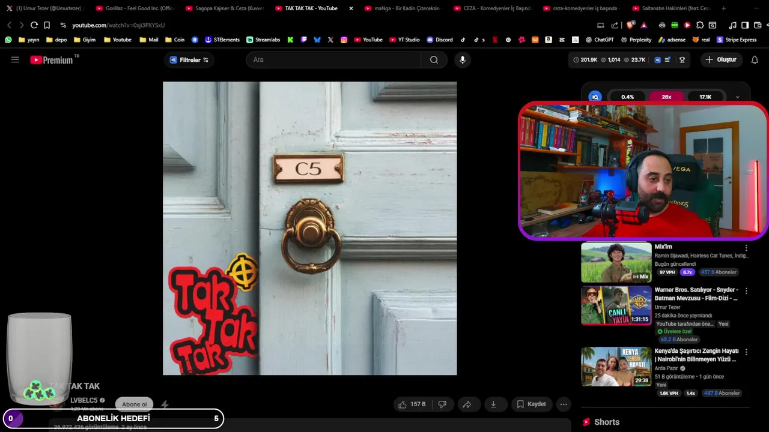Click the trophy icon in vidIQ bar
769x432 pixels.
[682, 60]
